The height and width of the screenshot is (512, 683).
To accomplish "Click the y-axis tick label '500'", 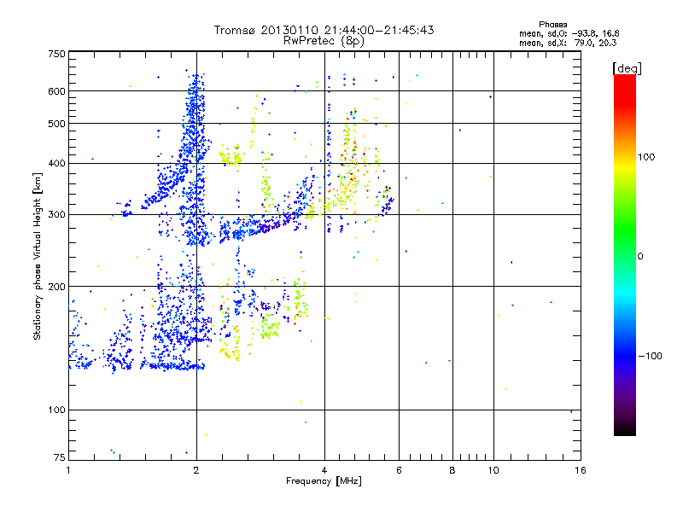I will tap(56, 124).
